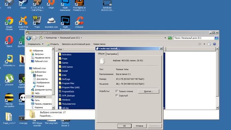
Task: Select the Fraps_v3.5.7 archive folder icon
Action: coord(9,118)
